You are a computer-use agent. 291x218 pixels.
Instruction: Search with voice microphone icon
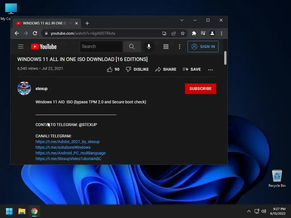[x=149, y=47]
